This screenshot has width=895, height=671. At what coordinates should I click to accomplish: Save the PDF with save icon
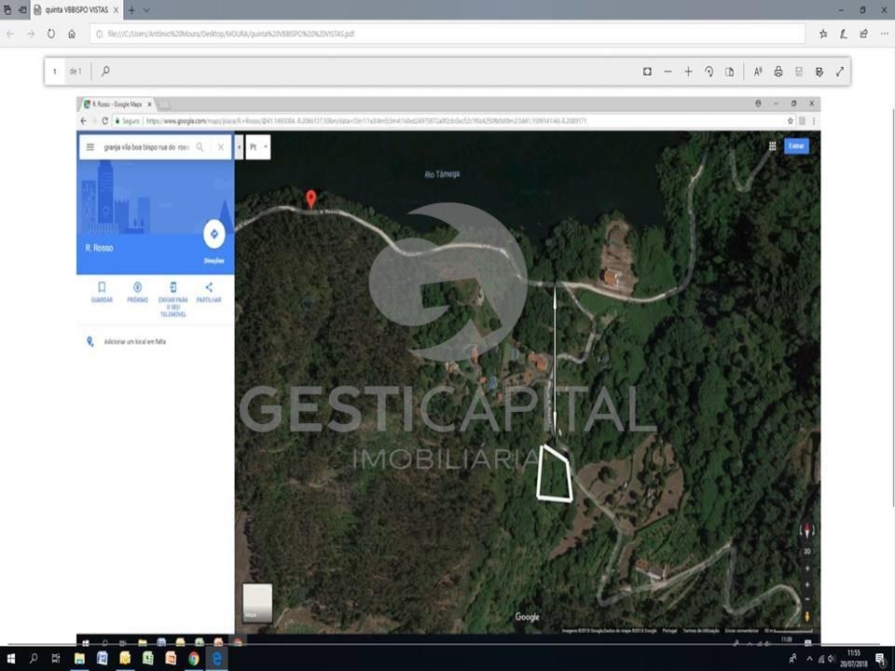click(799, 72)
